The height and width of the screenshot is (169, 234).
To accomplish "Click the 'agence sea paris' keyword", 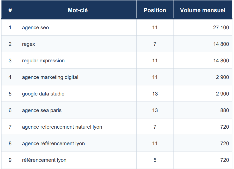I will click(42, 110).
